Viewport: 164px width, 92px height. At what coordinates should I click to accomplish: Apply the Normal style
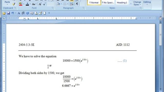[x=94, y=3]
